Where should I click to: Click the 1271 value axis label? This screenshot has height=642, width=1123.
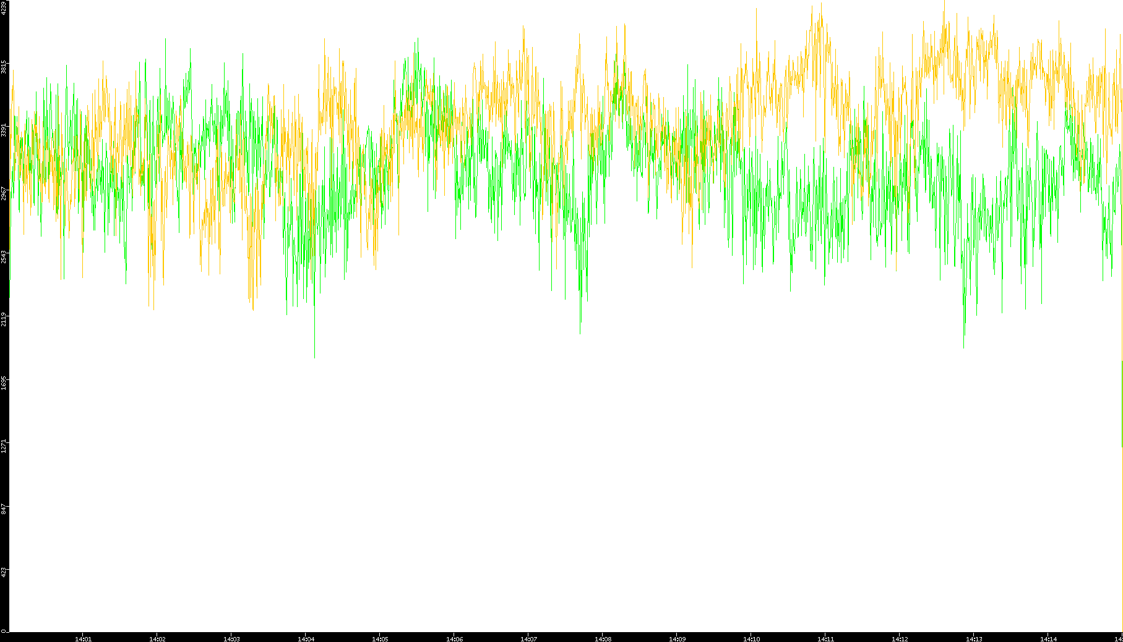[4, 445]
